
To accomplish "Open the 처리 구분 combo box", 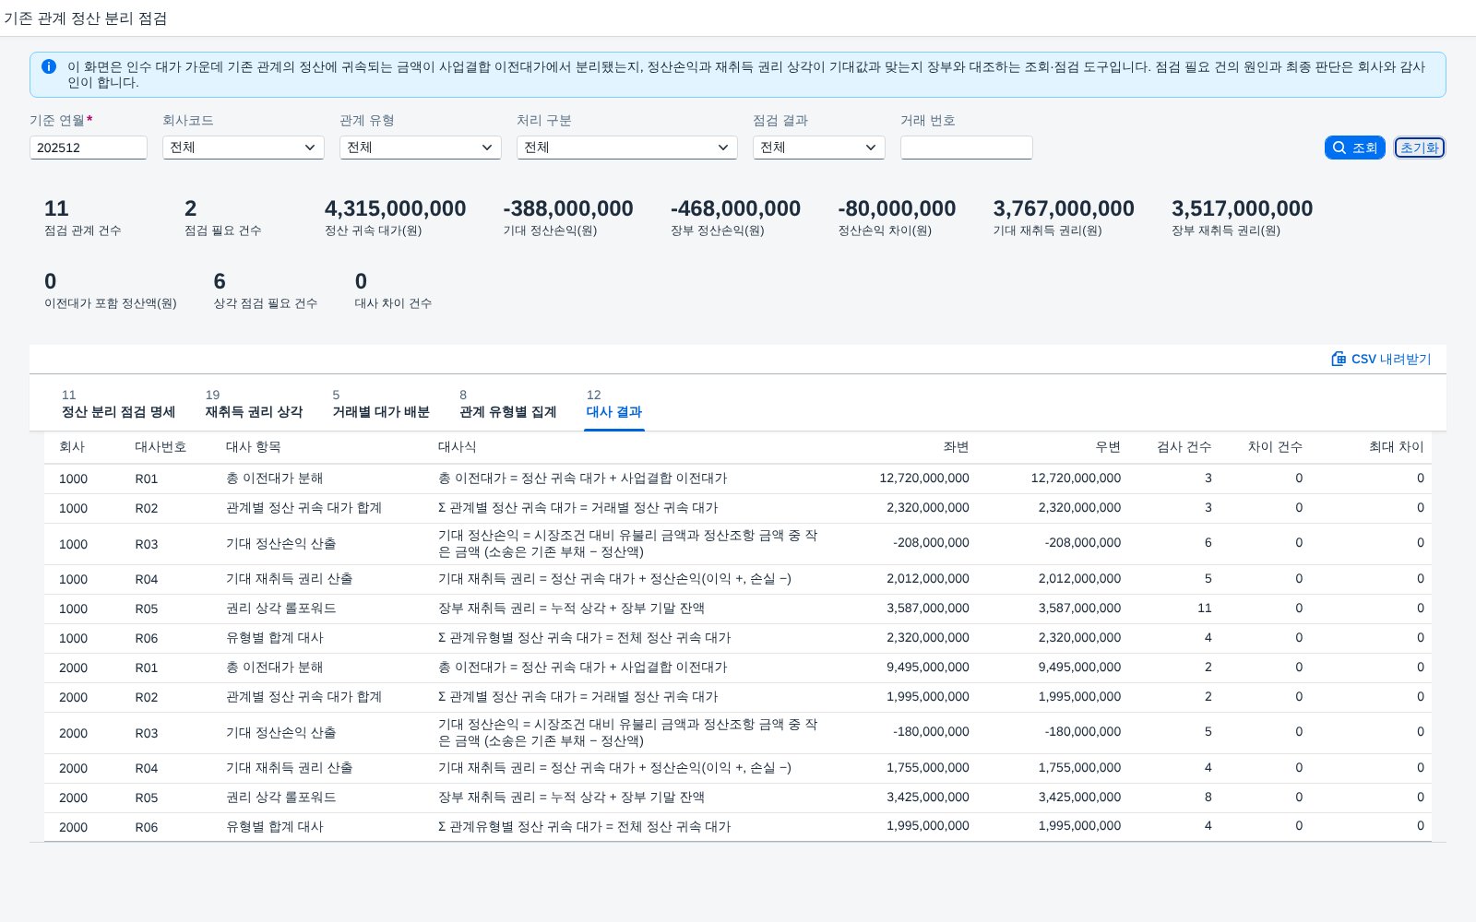I will (627, 148).
